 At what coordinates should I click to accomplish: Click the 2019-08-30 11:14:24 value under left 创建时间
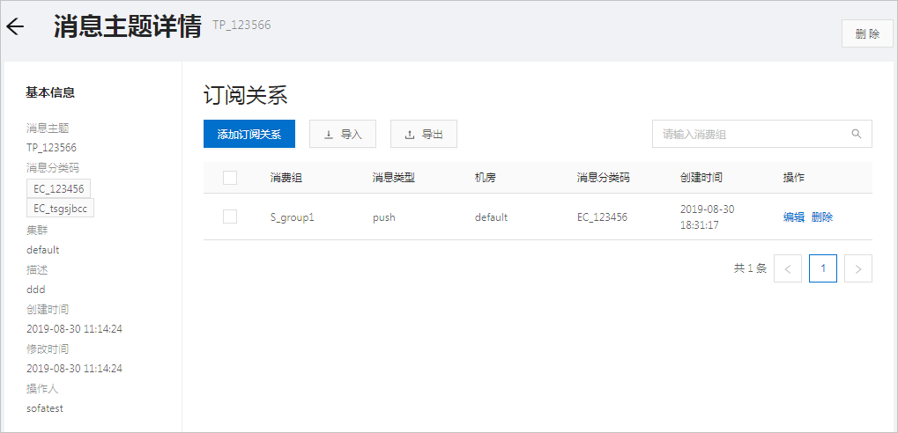pyautogui.click(x=74, y=329)
